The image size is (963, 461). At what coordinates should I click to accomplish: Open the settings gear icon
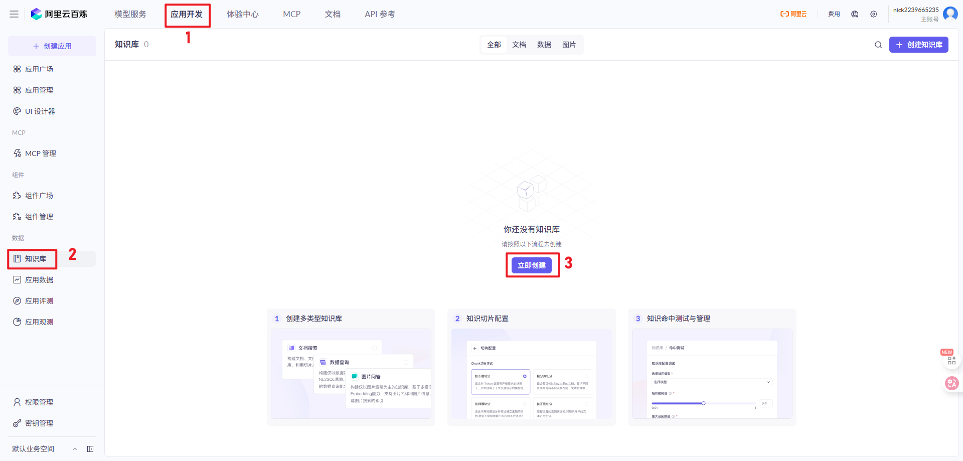pyautogui.click(x=874, y=14)
